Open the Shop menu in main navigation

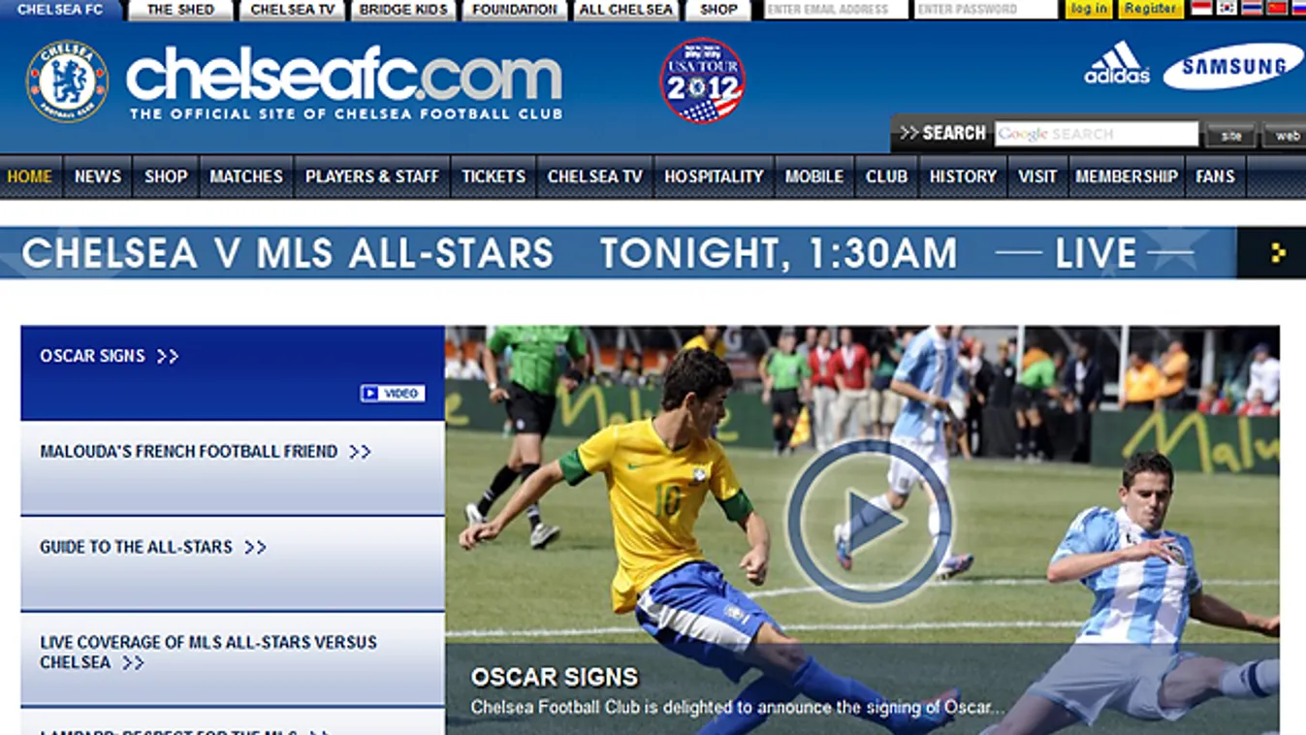(x=166, y=176)
